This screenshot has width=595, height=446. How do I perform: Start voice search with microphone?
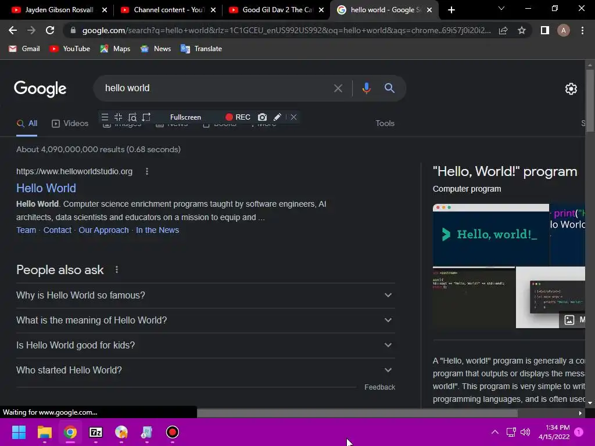[x=366, y=88]
